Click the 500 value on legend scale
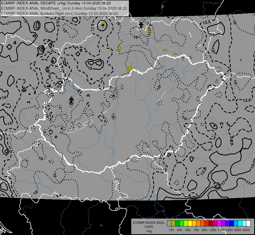 [188, 230]
